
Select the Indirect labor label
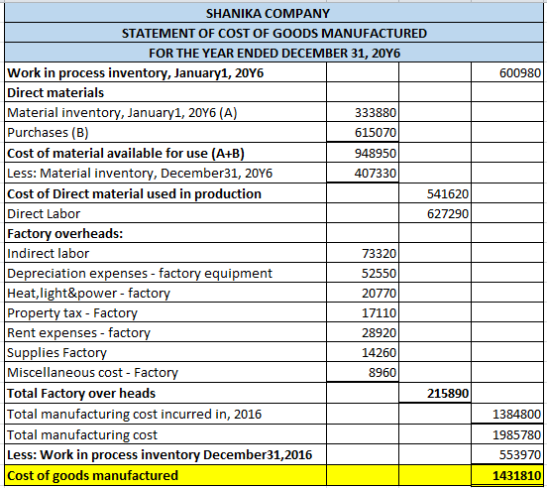[49, 254]
